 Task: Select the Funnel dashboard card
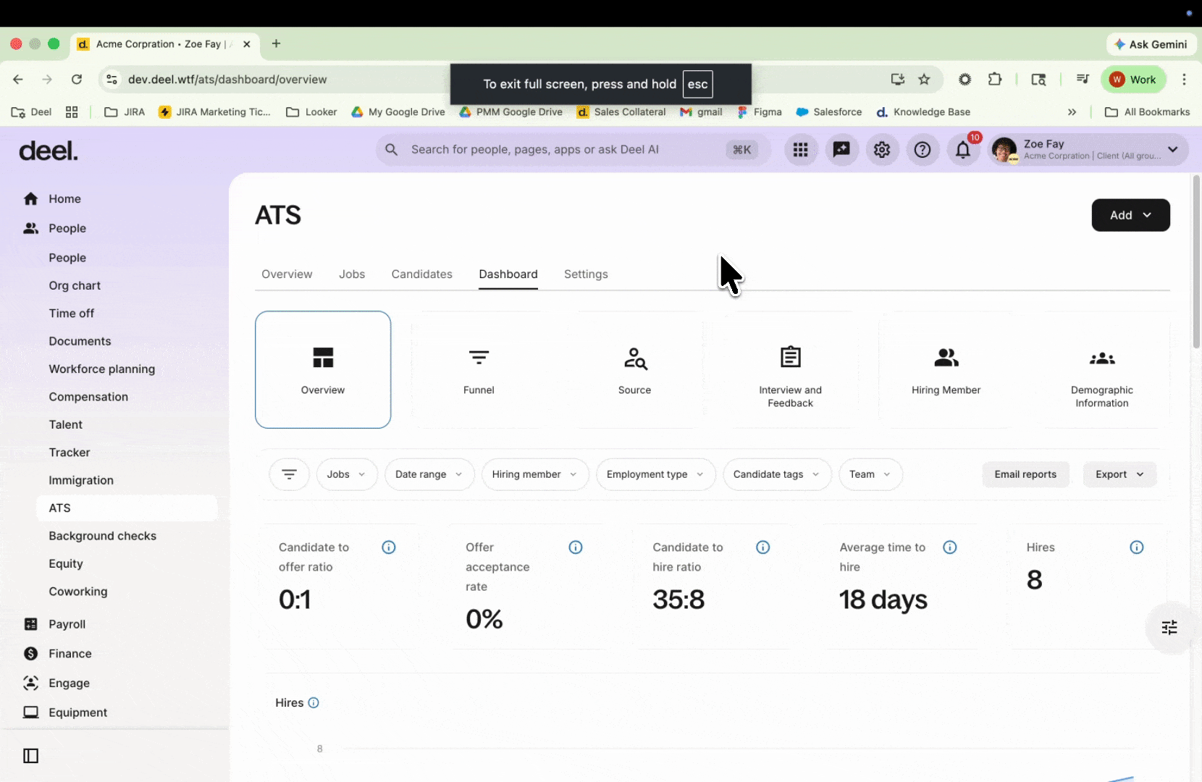pos(479,369)
